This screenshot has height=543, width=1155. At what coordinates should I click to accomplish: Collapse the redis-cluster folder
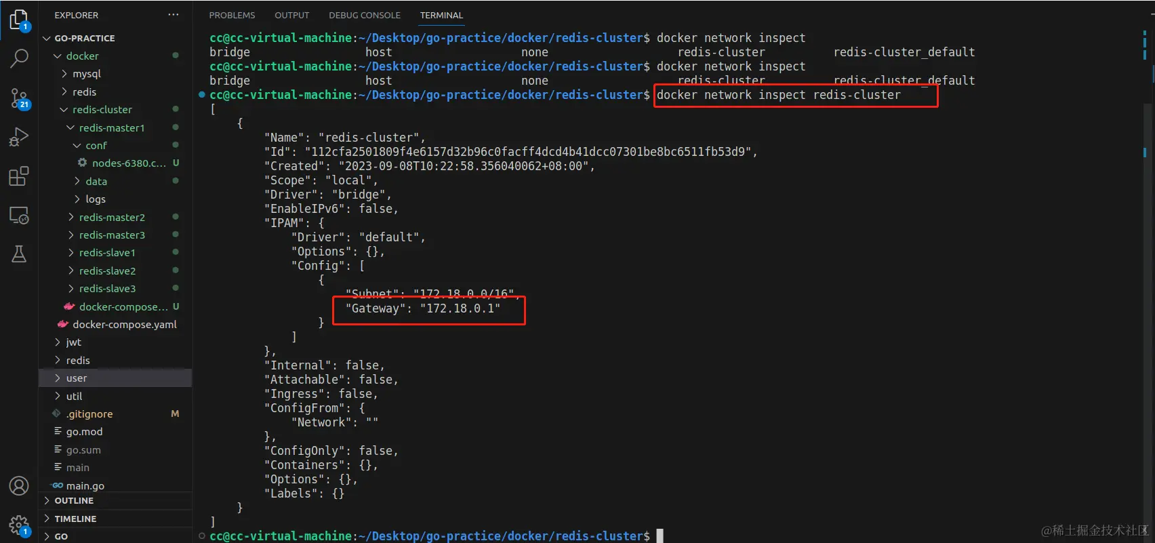(x=64, y=109)
